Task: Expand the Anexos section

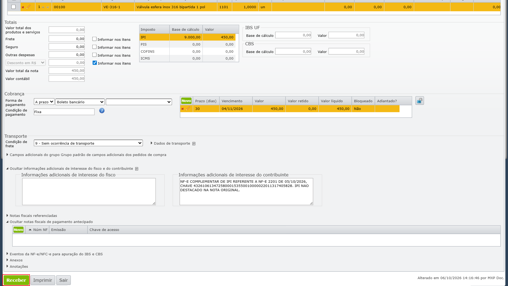Action: tap(15, 260)
